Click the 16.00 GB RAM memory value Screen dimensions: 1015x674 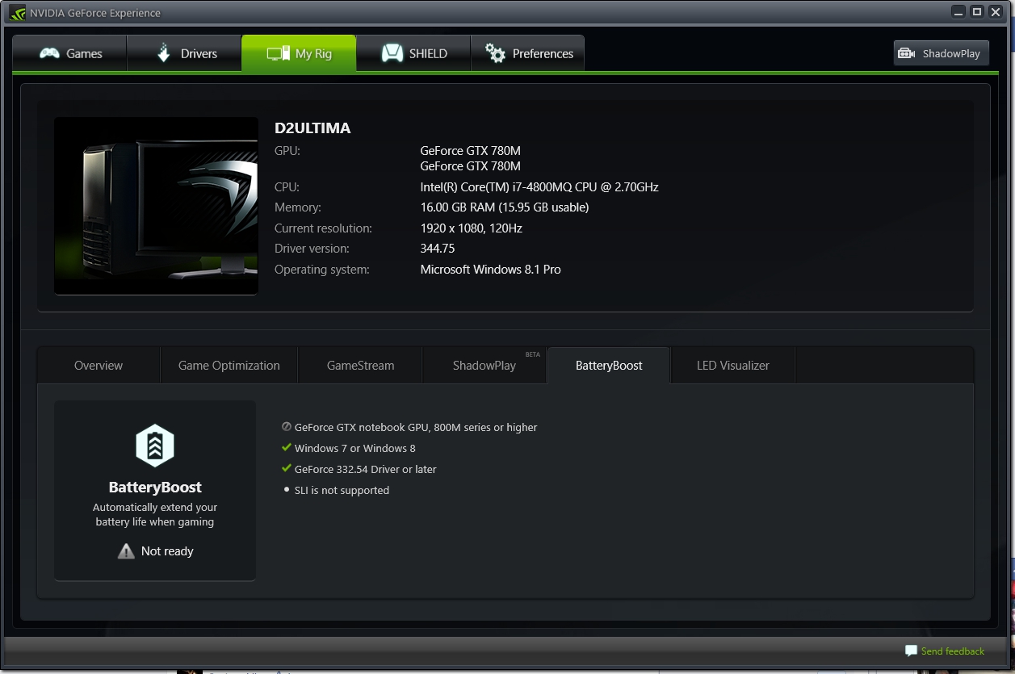[x=505, y=207]
